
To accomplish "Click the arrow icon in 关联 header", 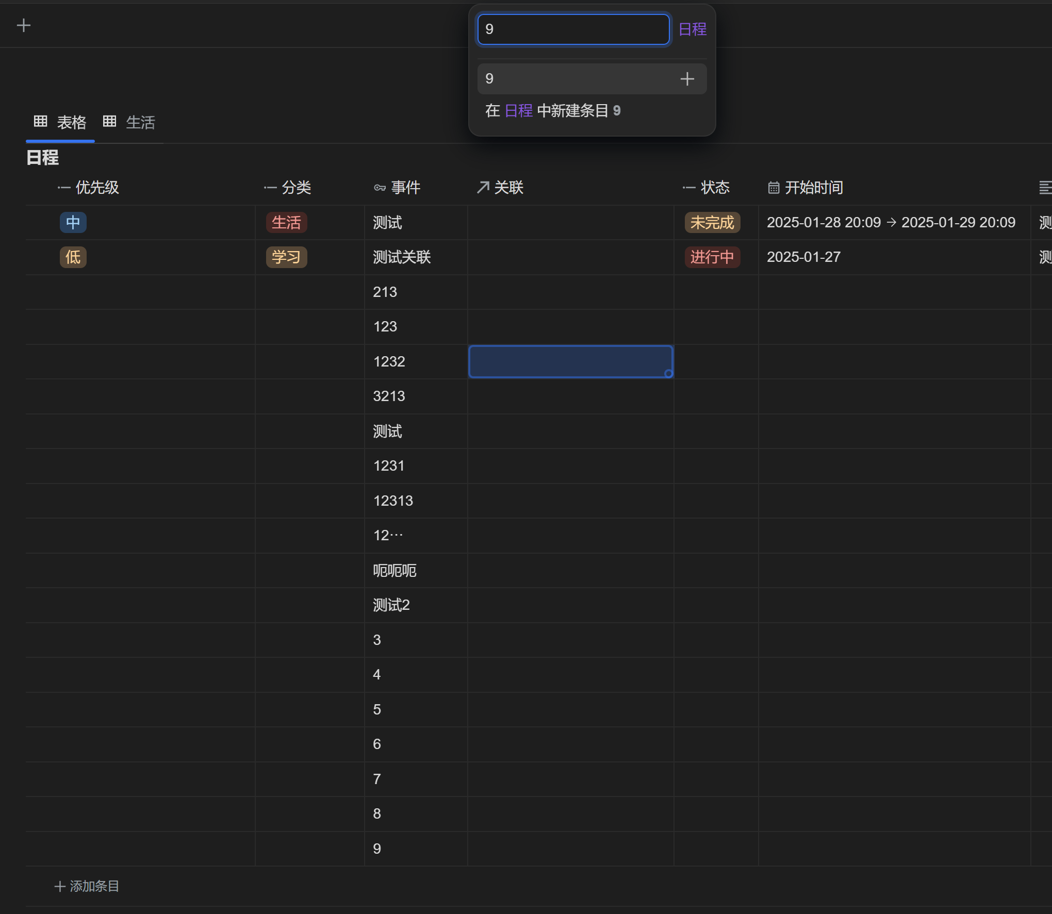I will [x=483, y=188].
